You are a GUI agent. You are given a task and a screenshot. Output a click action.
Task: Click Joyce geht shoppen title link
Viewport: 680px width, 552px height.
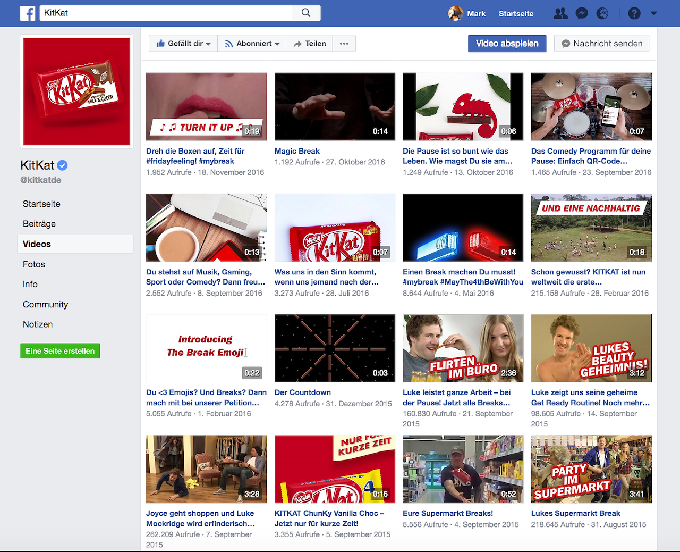[200, 518]
